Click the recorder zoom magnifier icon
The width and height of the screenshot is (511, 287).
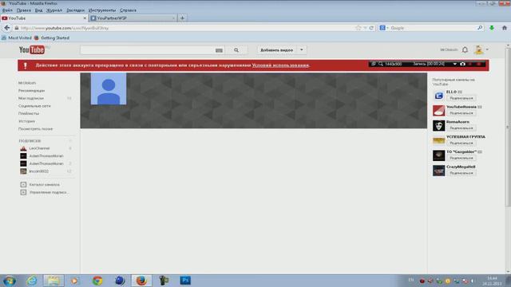point(381,64)
